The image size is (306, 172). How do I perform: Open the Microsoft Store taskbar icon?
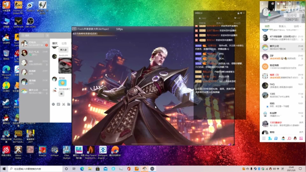coord(98,169)
